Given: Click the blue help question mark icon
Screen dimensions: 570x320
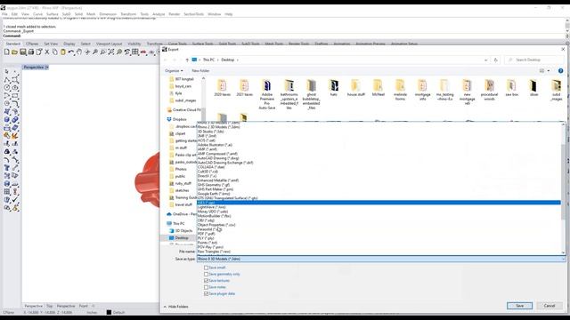Looking at the screenshot, I should [560, 71].
